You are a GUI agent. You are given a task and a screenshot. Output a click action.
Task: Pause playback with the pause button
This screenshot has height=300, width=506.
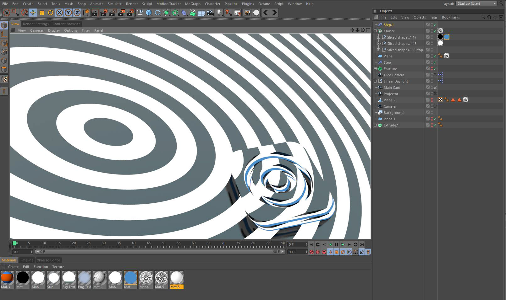[337, 244]
